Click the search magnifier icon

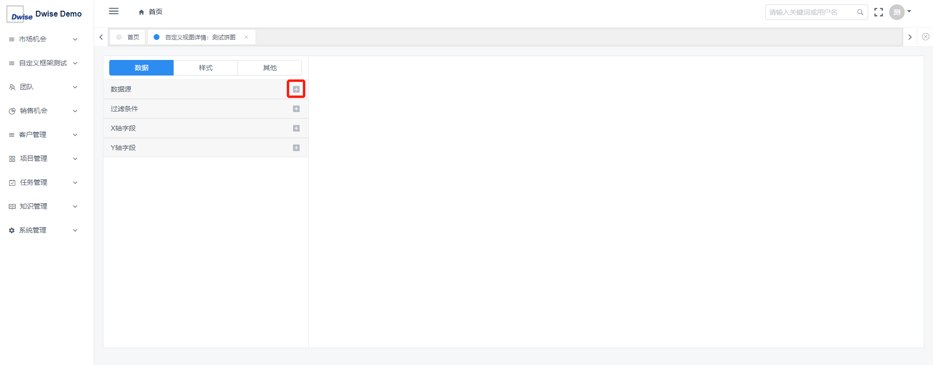click(860, 12)
